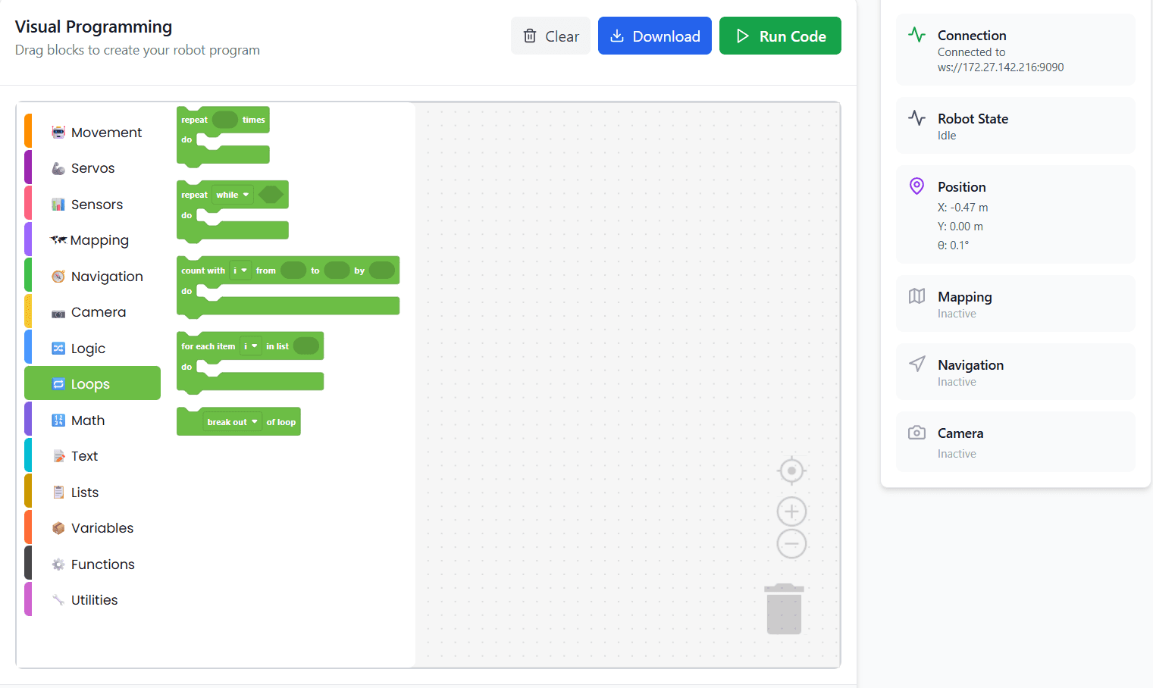Click the Connection pulse icon
1153x688 pixels.
916,35
